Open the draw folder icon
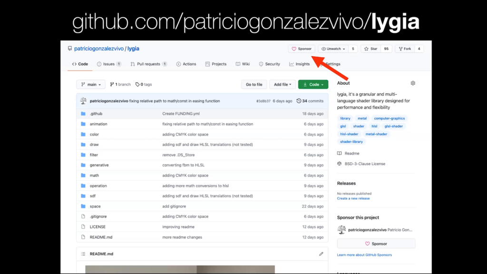The image size is (487, 274). coord(83,145)
